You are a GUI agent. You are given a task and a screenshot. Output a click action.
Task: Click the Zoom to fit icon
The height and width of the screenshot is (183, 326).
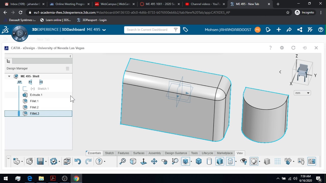pyautogui.click(x=123, y=161)
